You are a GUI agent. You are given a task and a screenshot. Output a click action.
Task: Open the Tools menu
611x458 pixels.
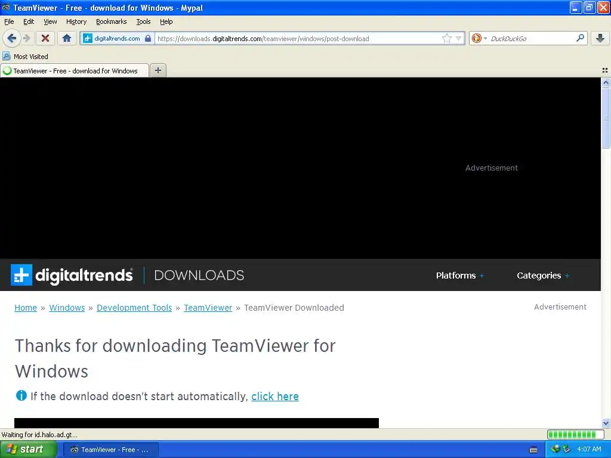click(x=143, y=21)
